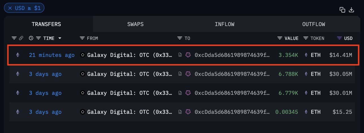Open the VALUE column filter

pyautogui.click(x=280, y=38)
